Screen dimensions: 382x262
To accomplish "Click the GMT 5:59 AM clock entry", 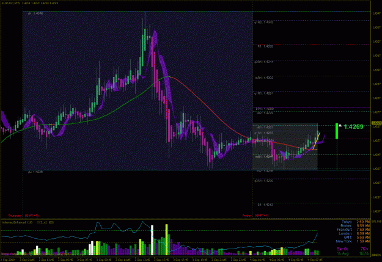I will tap(357, 238).
